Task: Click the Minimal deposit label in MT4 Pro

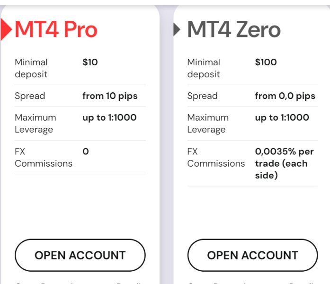Action: [x=31, y=68]
